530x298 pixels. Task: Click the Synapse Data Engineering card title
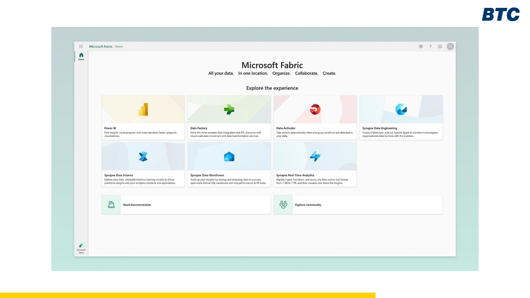click(x=380, y=128)
